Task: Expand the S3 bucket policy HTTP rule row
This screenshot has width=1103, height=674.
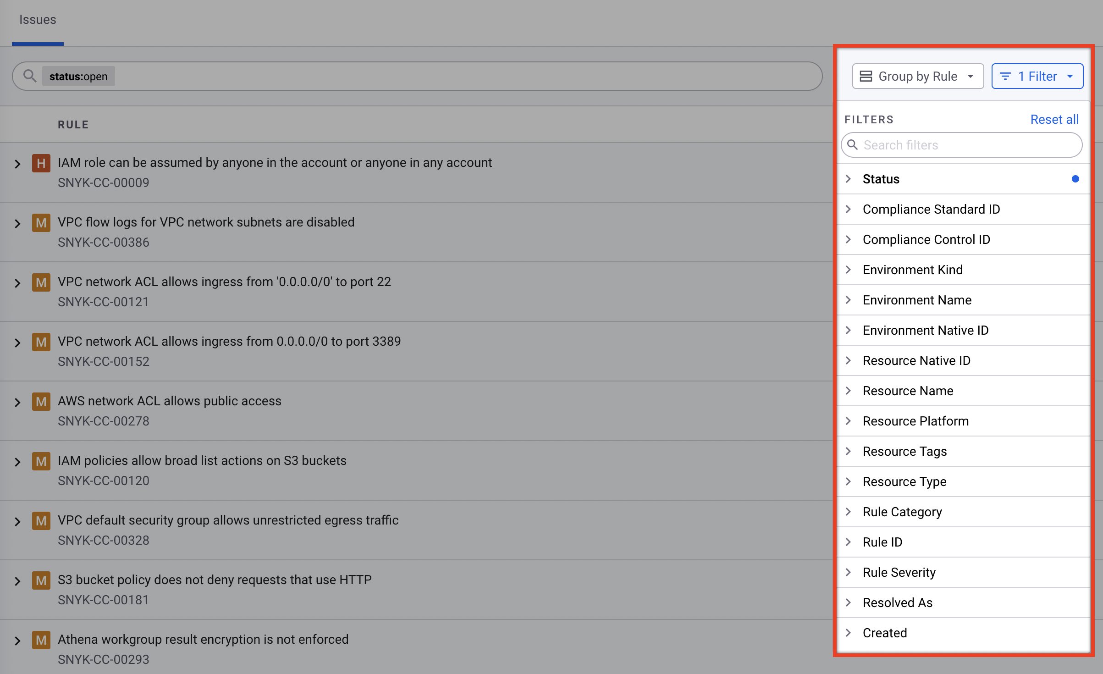Action: tap(17, 581)
